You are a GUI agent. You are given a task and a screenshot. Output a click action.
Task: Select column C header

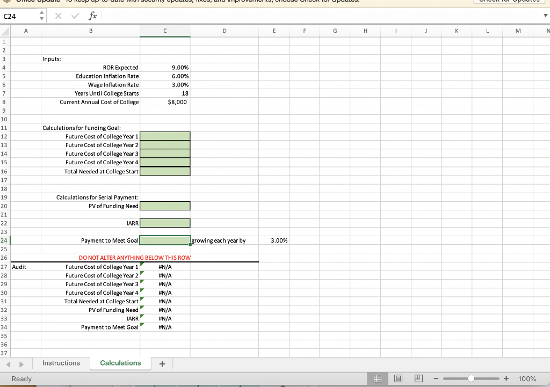165,31
